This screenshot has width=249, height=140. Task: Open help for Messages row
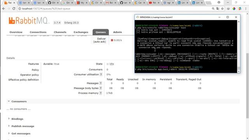(x=100, y=83)
